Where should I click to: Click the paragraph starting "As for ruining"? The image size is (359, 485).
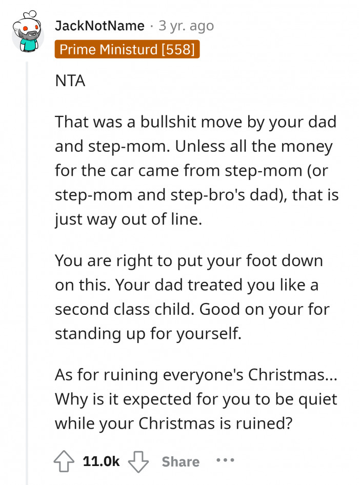(x=196, y=399)
